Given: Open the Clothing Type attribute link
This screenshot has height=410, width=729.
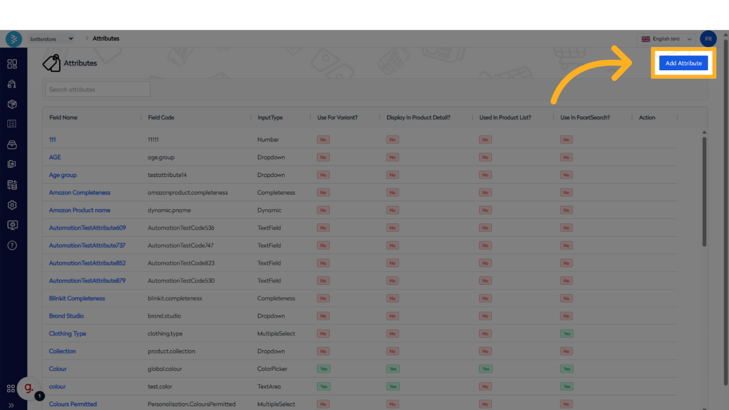Looking at the screenshot, I should [x=68, y=334].
